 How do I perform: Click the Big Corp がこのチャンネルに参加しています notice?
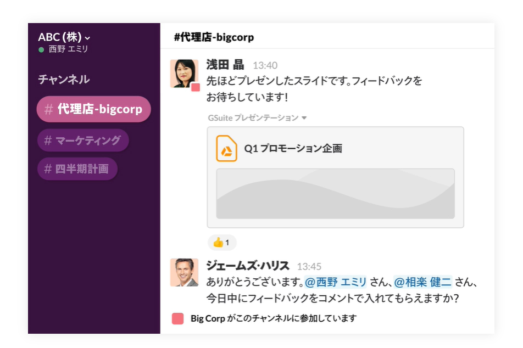274,319
